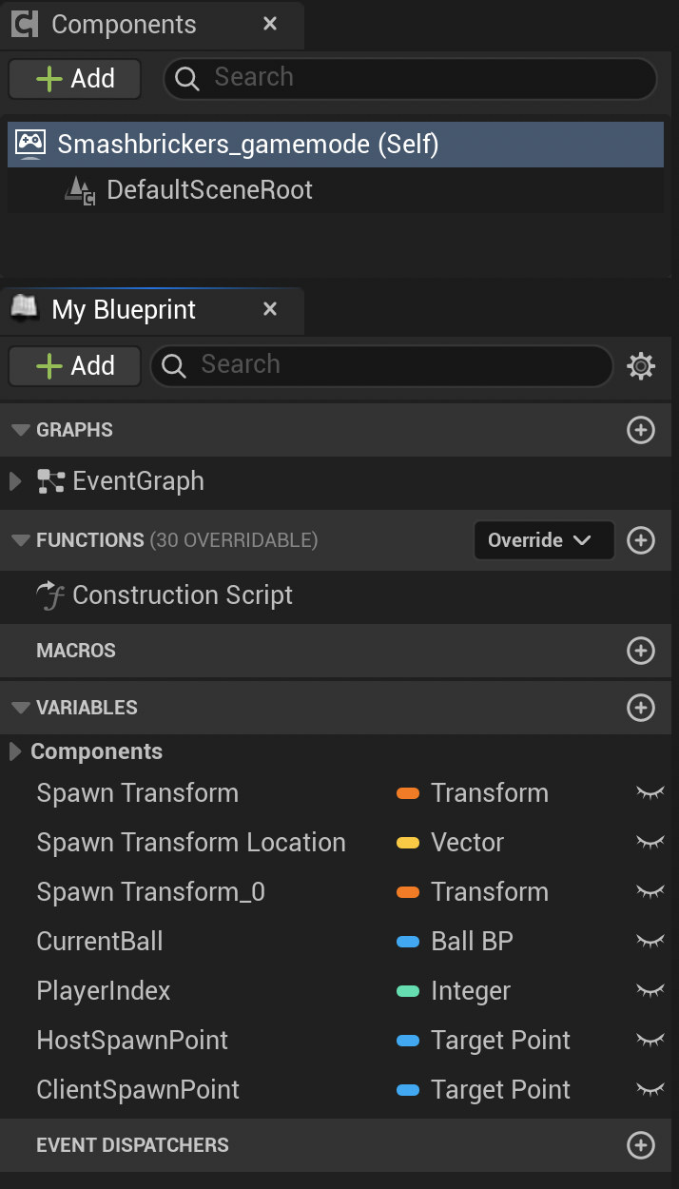679x1189 pixels.
Task: Toggle visibility eye for CurrentBall
Action: (650, 942)
